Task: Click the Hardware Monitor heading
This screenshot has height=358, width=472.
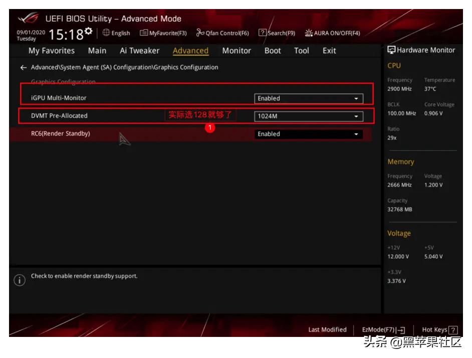Action: [425, 50]
